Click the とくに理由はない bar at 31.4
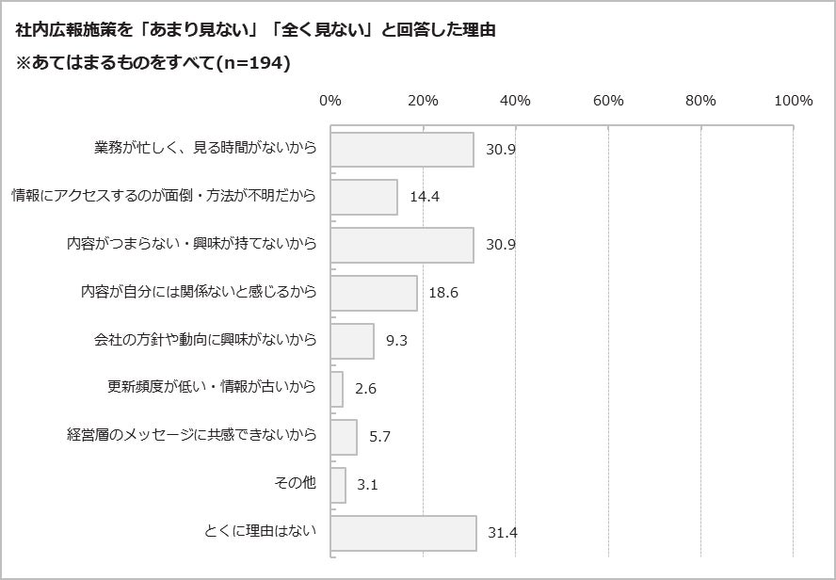 [404, 533]
